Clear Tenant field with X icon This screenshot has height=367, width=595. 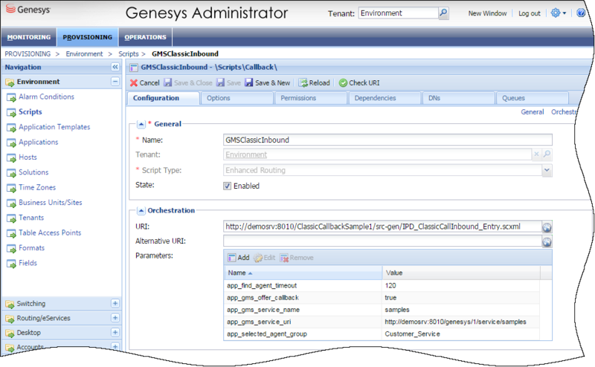[x=536, y=155]
